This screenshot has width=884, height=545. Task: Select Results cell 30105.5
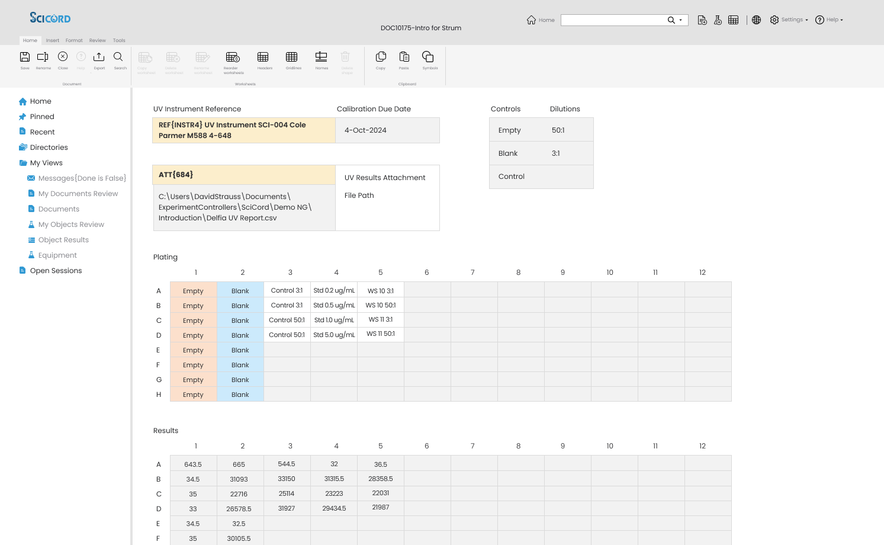tap(239, 538)
